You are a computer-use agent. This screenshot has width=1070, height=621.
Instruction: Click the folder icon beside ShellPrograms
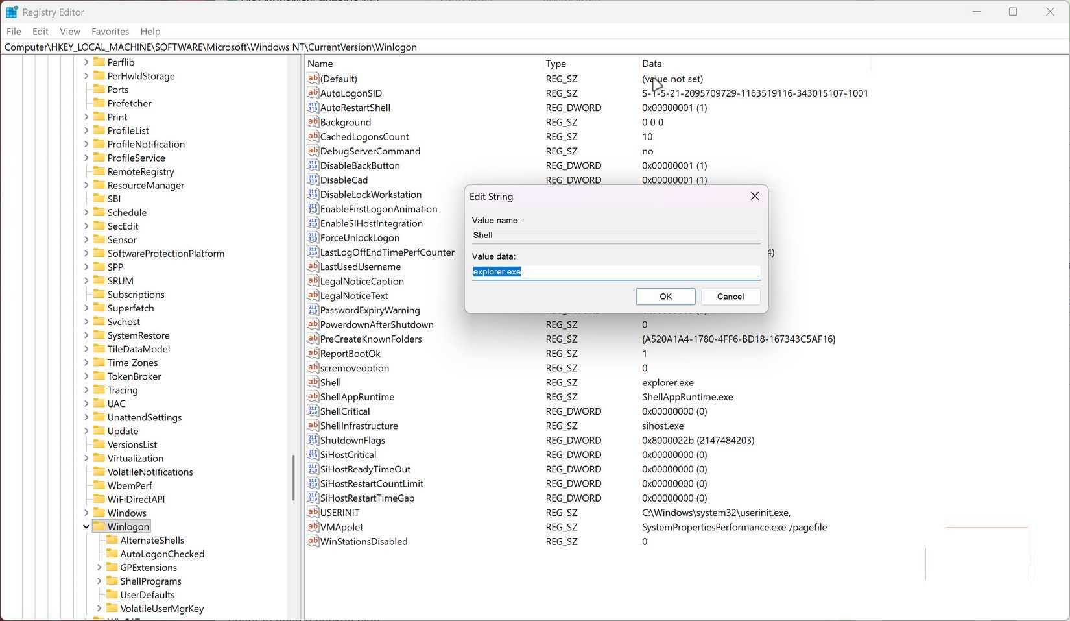click(112, 581)
